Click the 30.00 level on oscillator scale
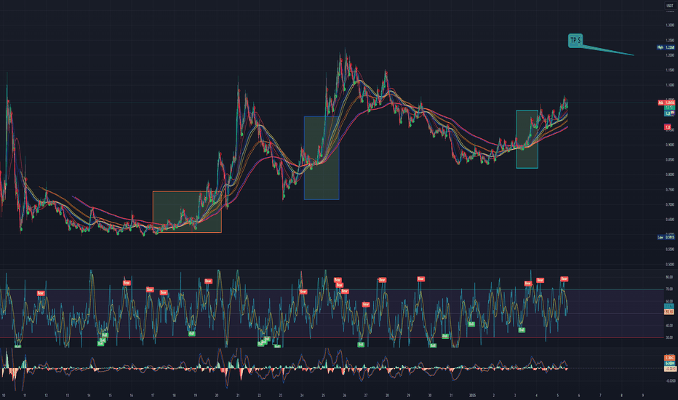This screenshot has height=400, width=678. coord(670,337)
